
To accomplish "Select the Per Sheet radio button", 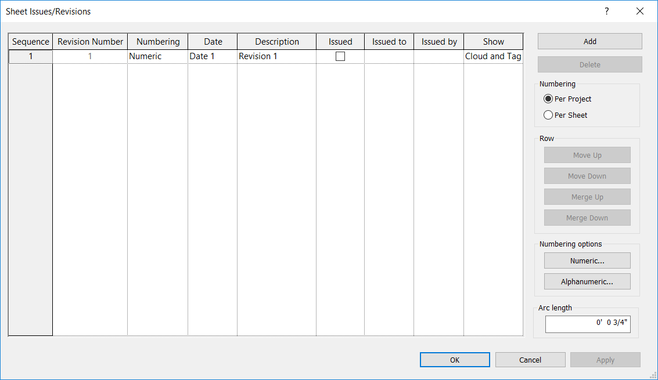I will [x=548, y=115].
